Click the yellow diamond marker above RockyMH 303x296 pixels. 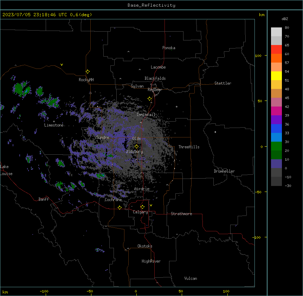tap(88, 72)
